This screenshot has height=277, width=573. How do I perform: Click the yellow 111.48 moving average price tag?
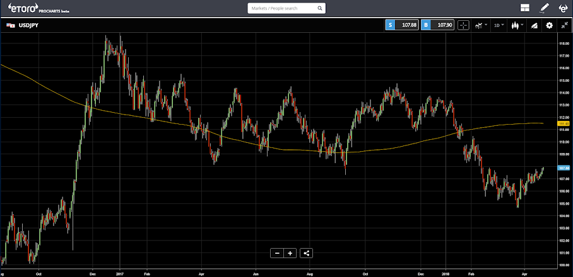(x=564, y=124)
